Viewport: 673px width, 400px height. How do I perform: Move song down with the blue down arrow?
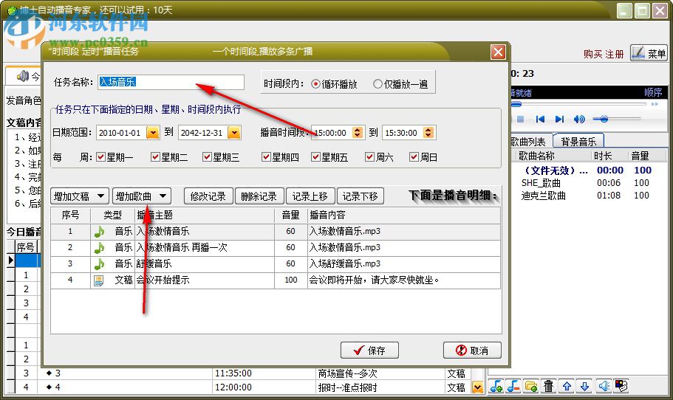point(584,386)
